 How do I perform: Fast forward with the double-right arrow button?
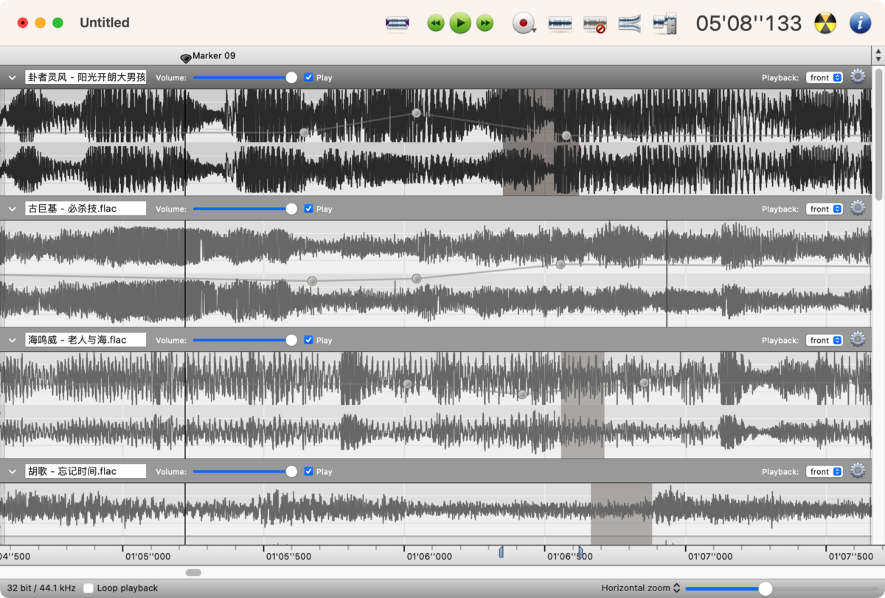tap(485, 24)
